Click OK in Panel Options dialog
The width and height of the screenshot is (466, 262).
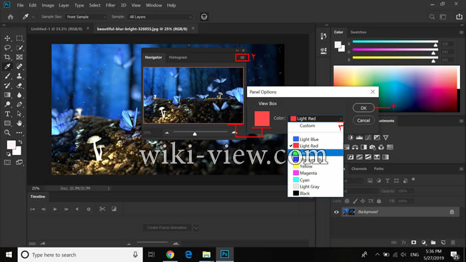pyautogui.click(x=363, y=108)
